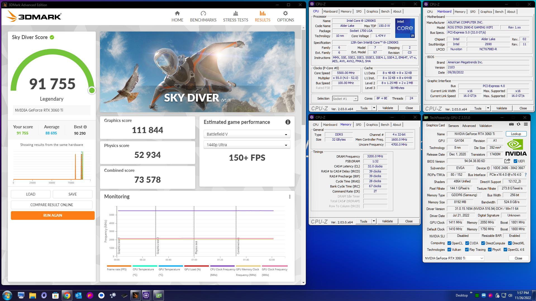The image size is (536, 301).
Task: Click the Bus Interface question mark in GPU-Z
Action: click(525, 175)
